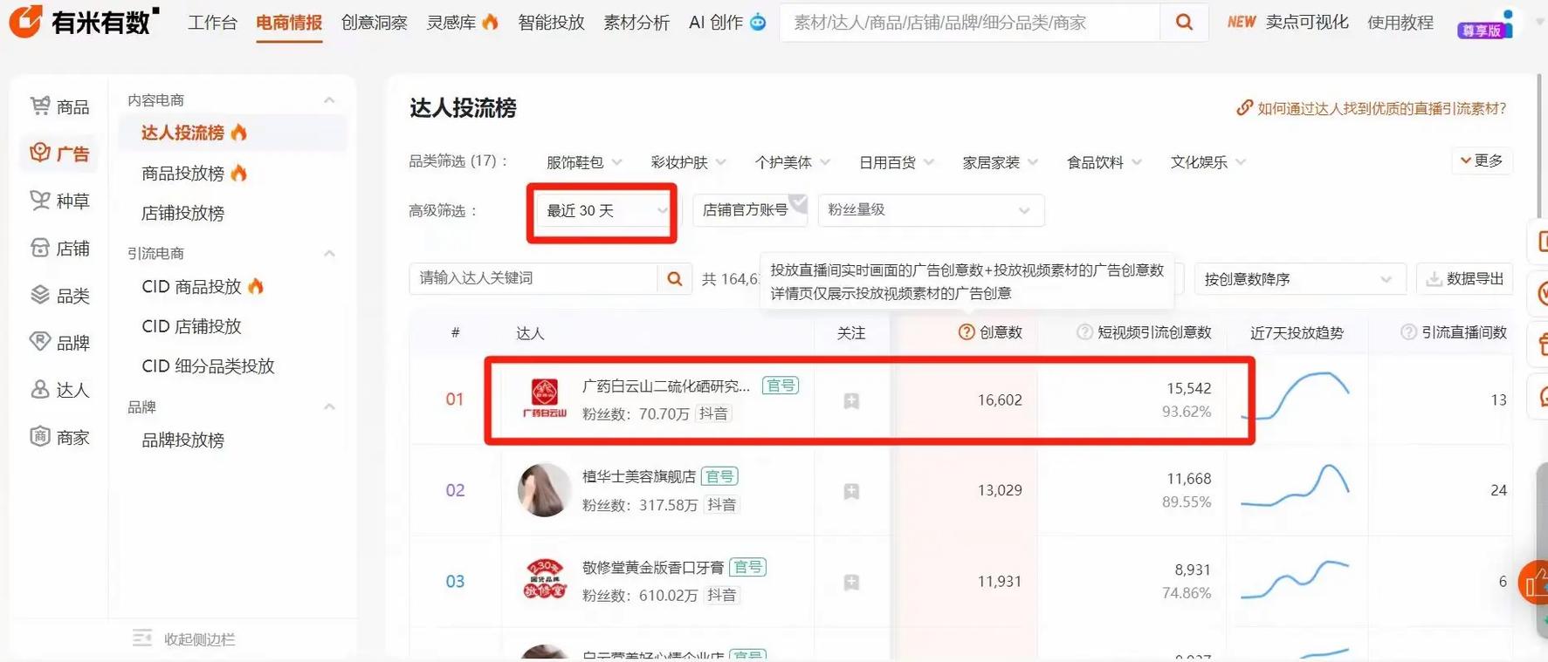Viewport: 1548px width, 662px height.
Task: Click the 有米有数 logo
Action: click(84, 22)
